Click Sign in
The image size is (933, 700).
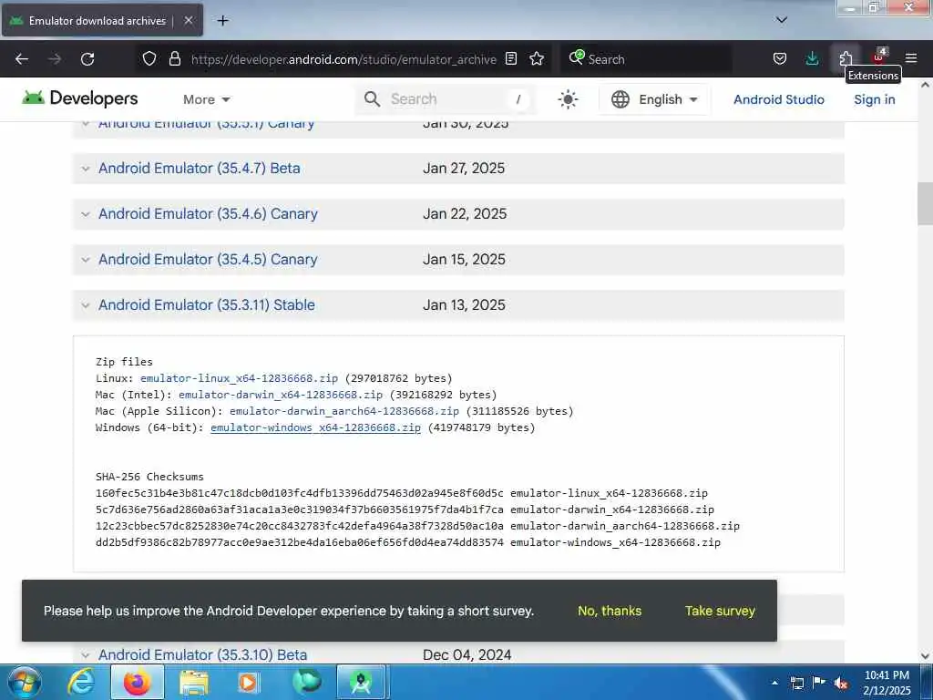tap(874, 99)
